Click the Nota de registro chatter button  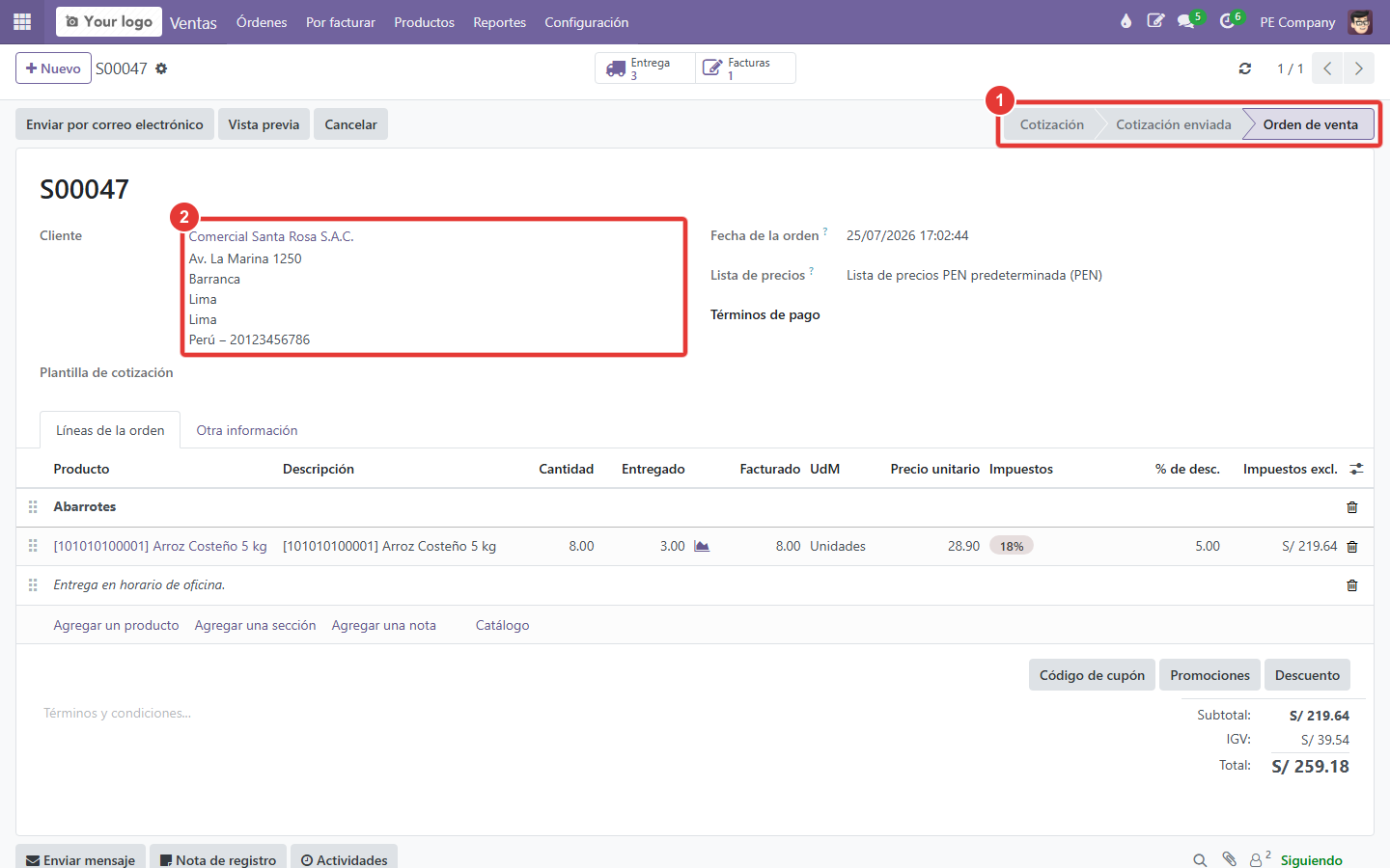217,858
